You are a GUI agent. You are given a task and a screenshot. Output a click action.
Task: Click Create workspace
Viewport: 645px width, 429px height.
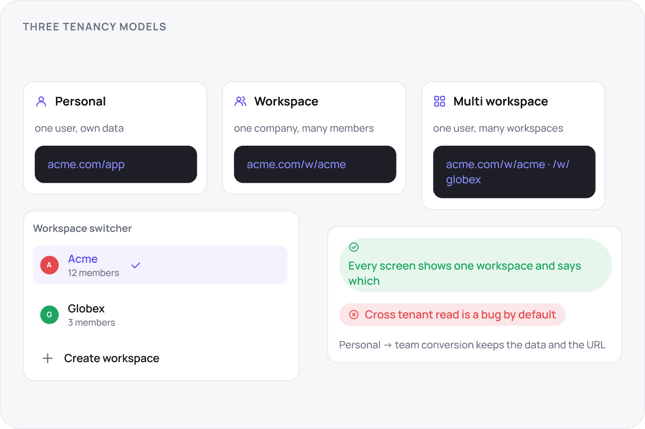111,358
